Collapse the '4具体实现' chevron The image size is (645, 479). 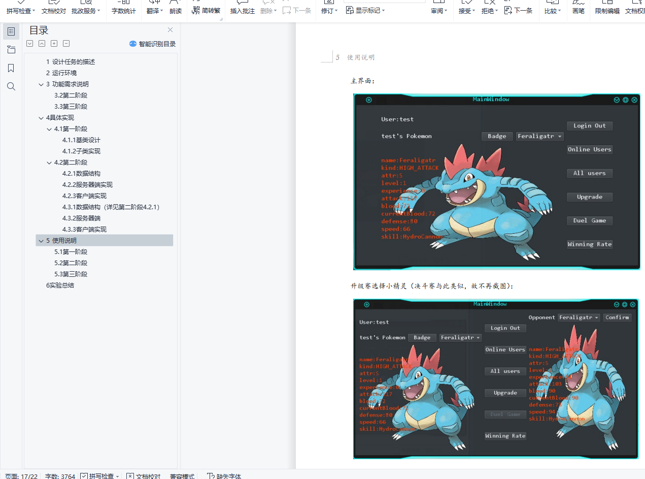click(41, 118)
